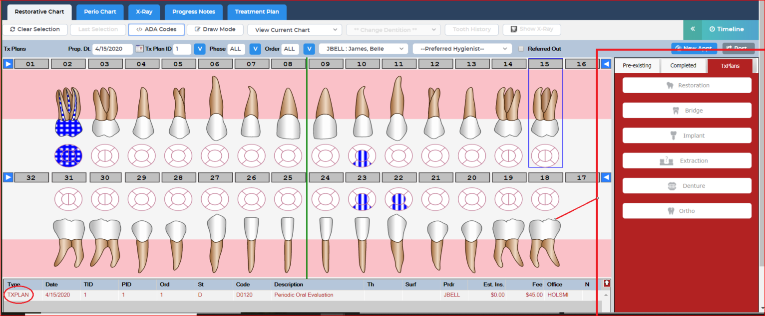
Task: Select the Denture tool in TxPlans panel
Action: click(687, 185)
